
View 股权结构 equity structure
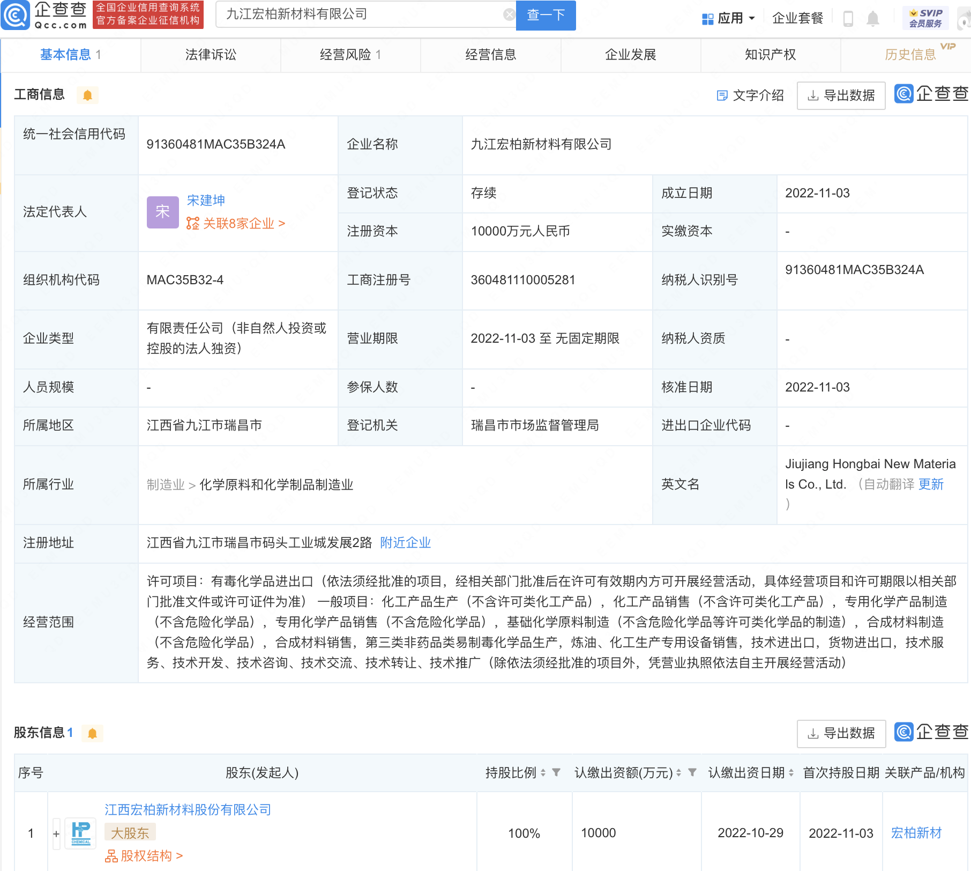[144, 856]
